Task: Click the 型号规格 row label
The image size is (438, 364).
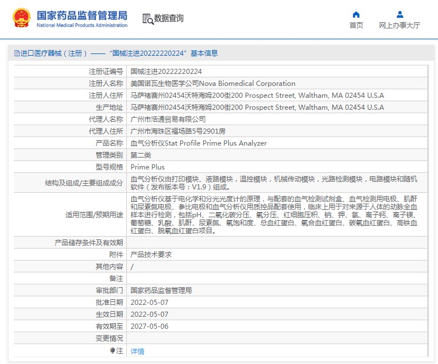Action: 109,167
